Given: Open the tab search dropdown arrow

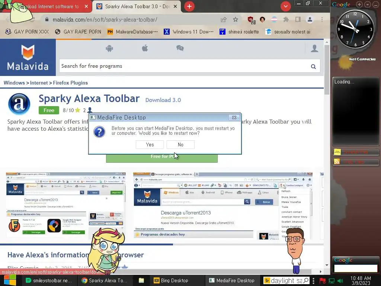Looking at the screenshot, I should 285,6.
